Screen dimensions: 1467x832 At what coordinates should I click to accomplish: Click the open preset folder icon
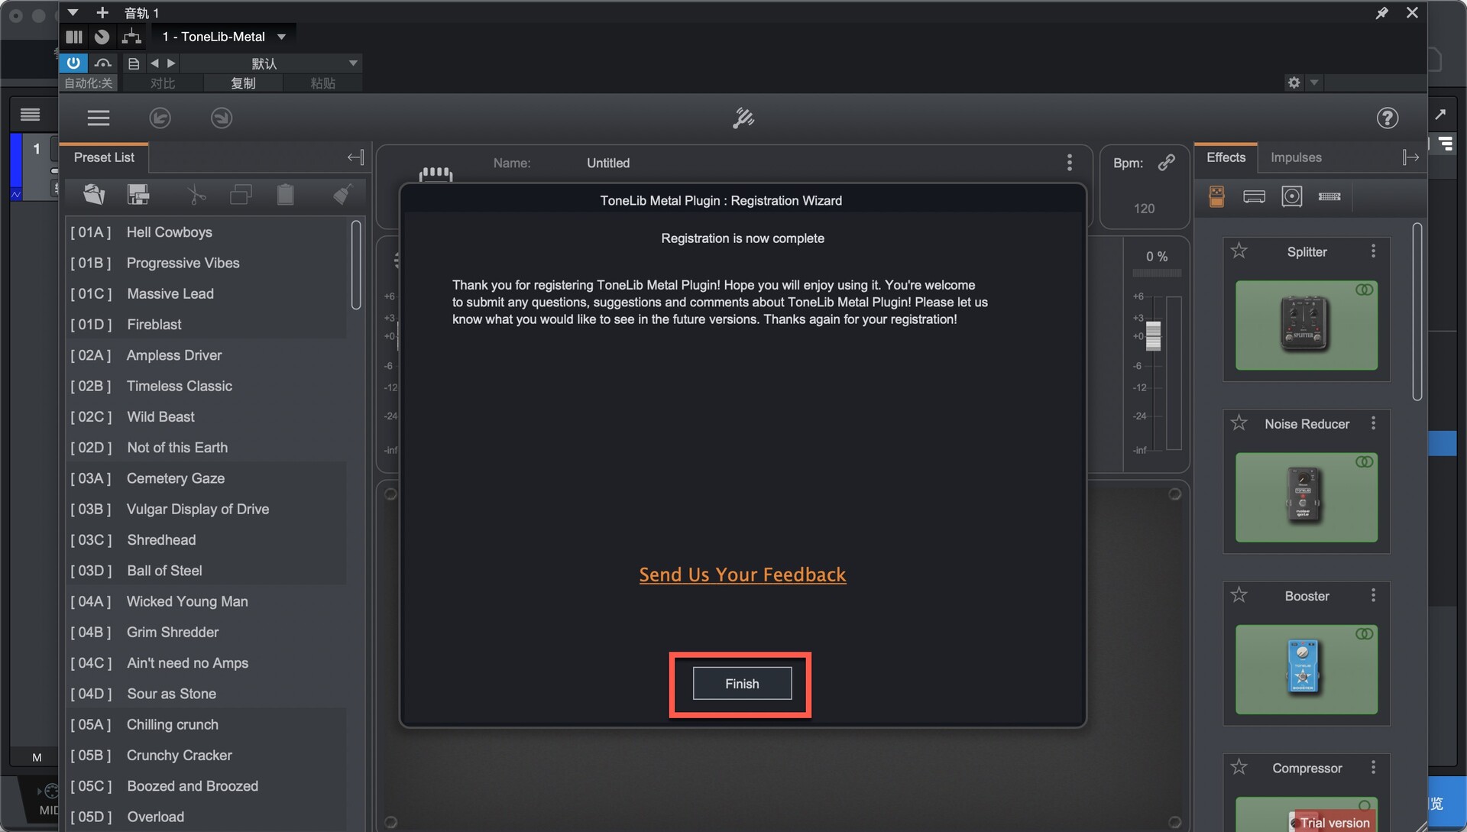(x=94, y=194)
